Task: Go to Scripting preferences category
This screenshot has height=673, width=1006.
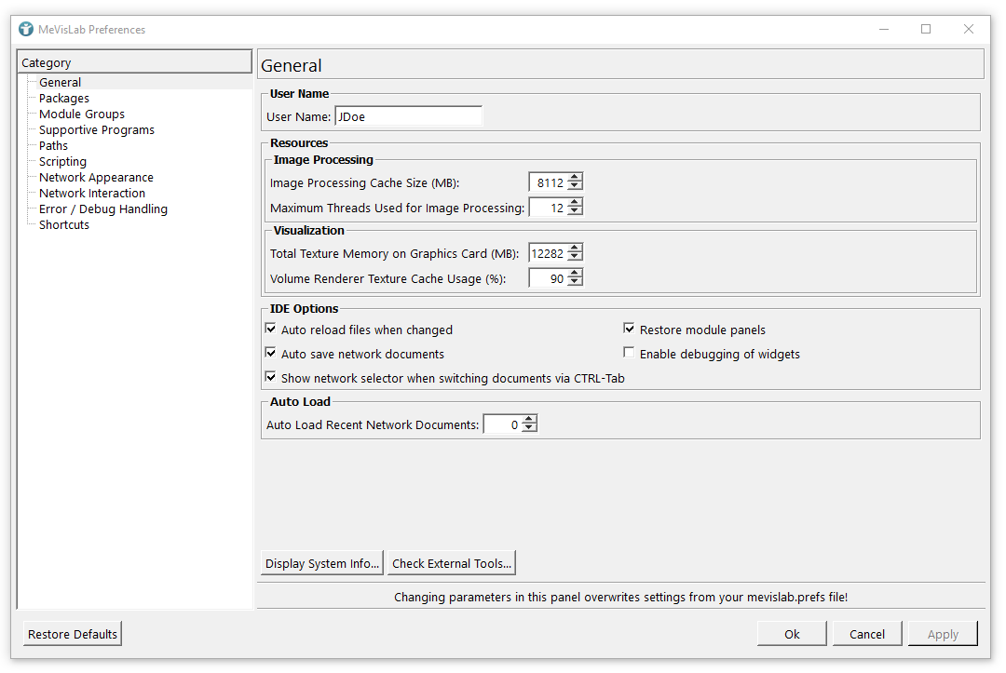Action: [x=62, y=162]
